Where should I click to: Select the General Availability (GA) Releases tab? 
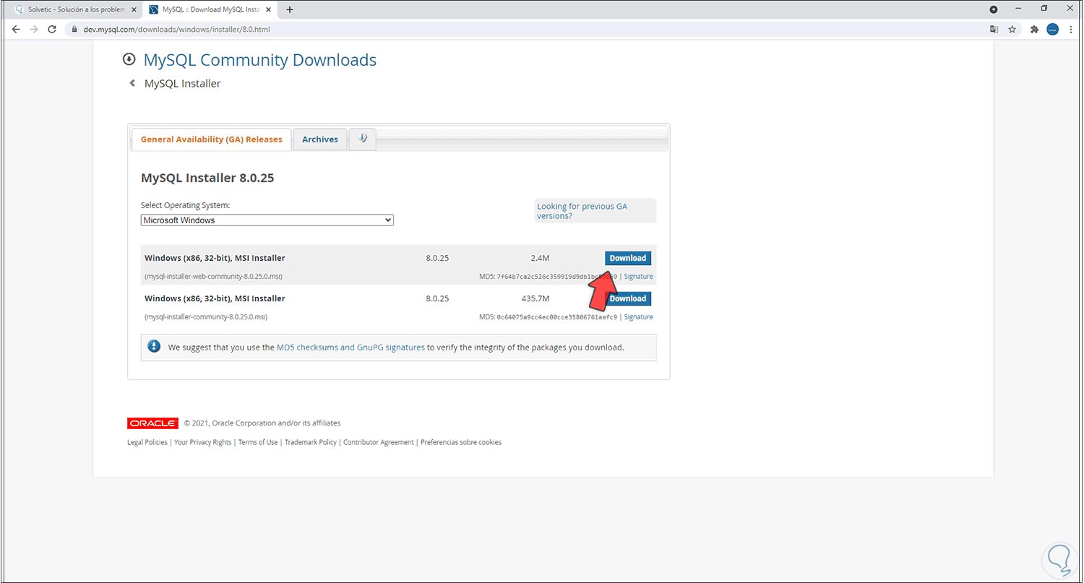(x=211, y=139)
